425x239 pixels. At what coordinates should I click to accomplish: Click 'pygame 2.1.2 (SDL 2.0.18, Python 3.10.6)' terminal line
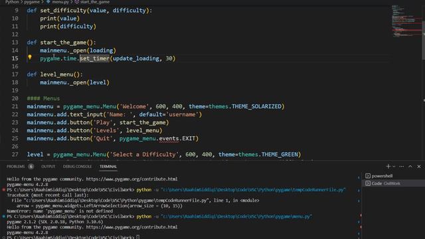[x=54, y=222]
